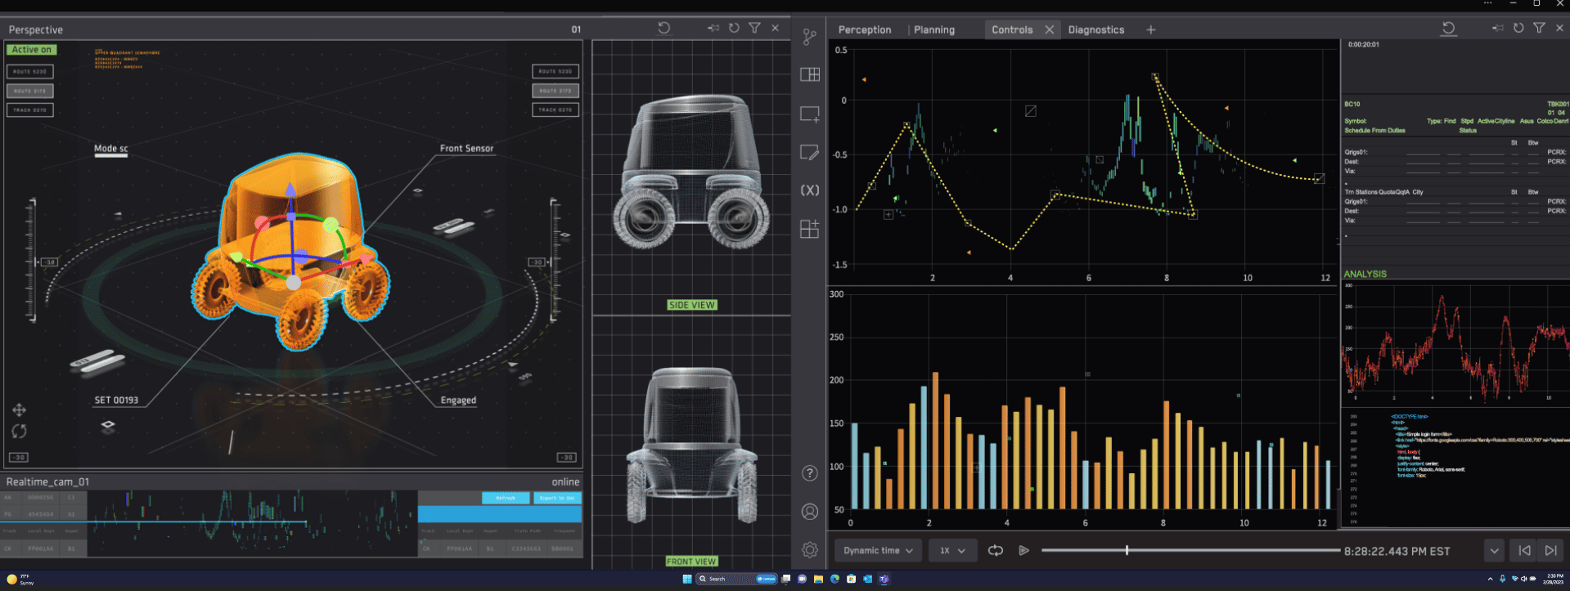This screenshot has height=591, width=1570.
Task: Expand the system tray hidden icons
Action: pyautogui.click(x=1489, y=579)
